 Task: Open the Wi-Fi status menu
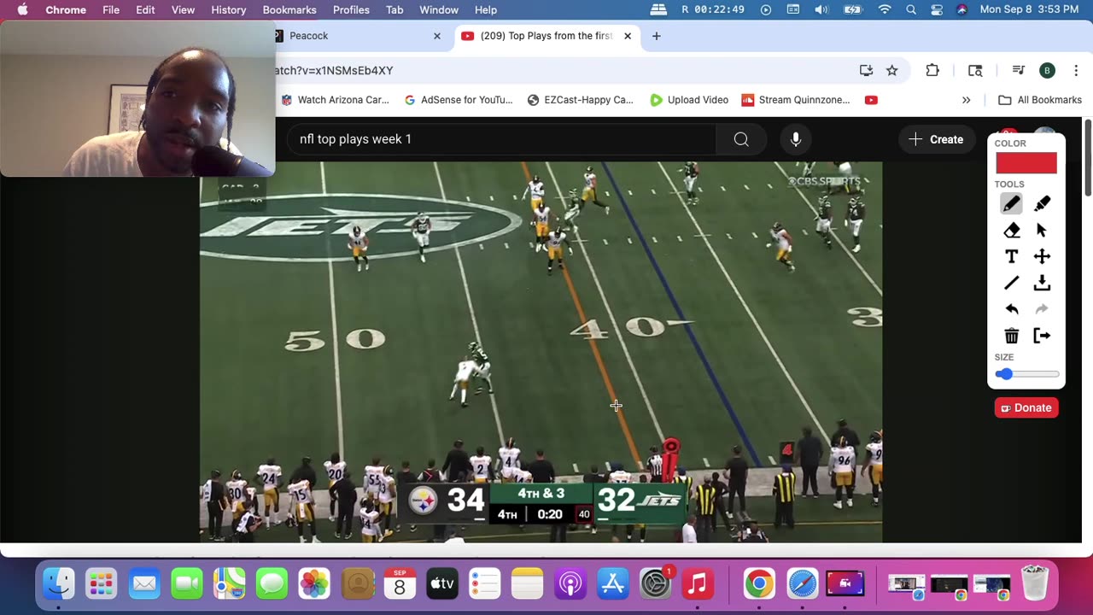pyautogui.click(x=885, y=9)
